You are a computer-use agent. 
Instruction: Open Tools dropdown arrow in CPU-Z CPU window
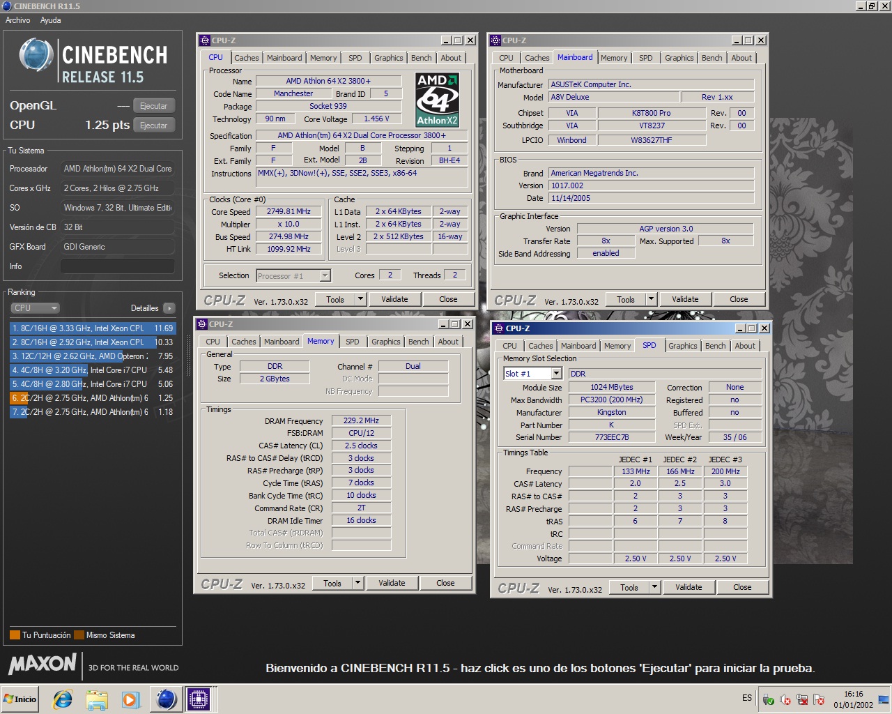(x=360, y=299)
